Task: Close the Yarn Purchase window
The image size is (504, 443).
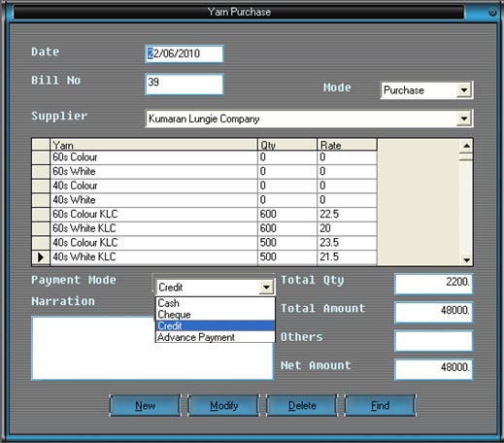Action: 492,13
